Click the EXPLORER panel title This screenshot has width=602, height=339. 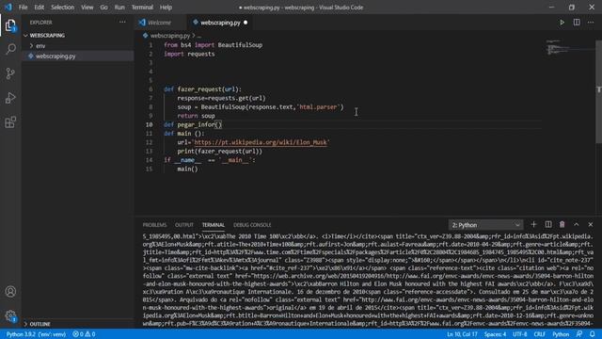click(x=41, y=23)
